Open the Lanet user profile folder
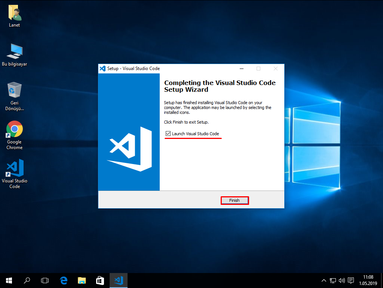This screenshot has height=288, width=383. point(15,12)
